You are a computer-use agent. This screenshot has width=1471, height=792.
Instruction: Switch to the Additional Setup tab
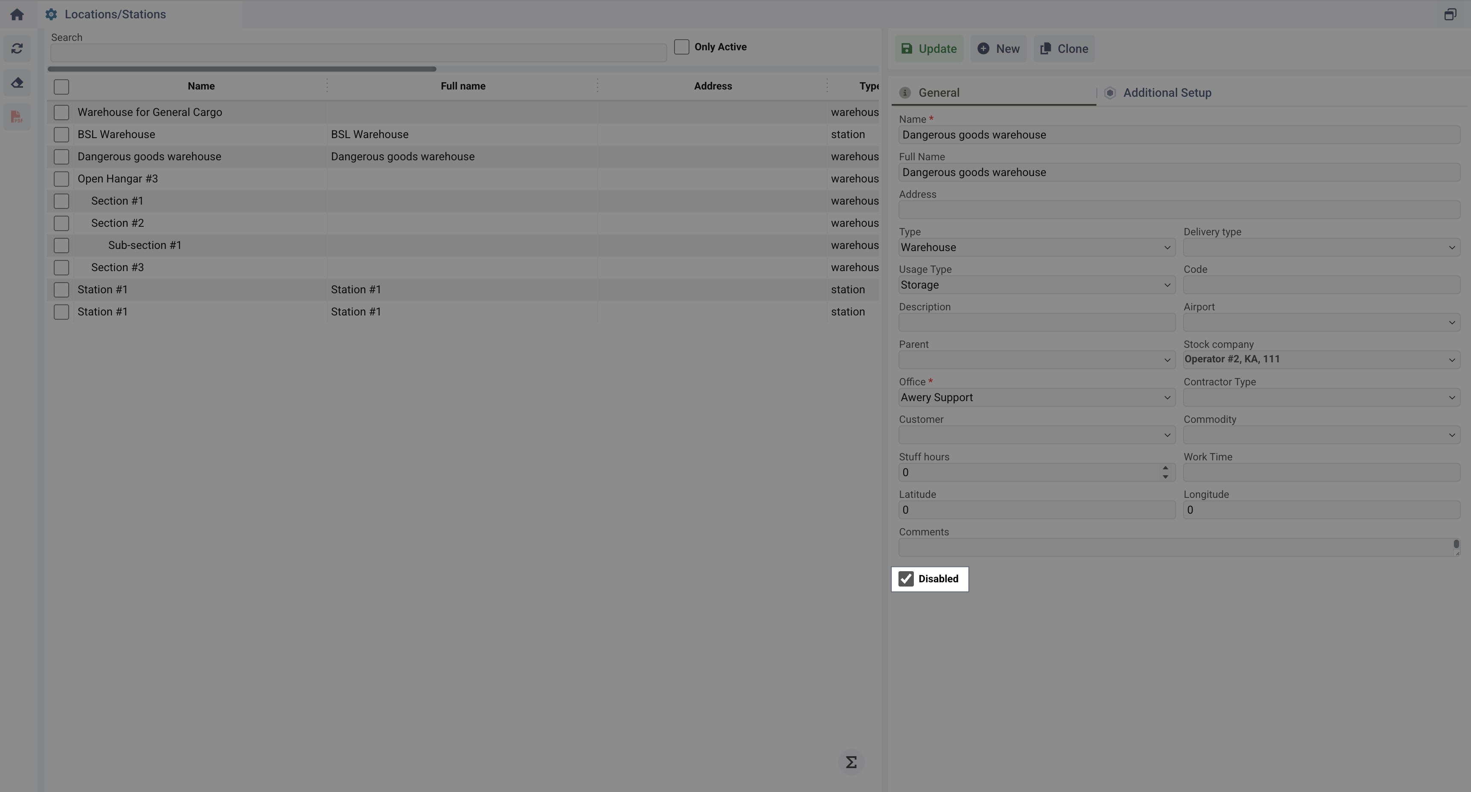(x=1167, y=93)
